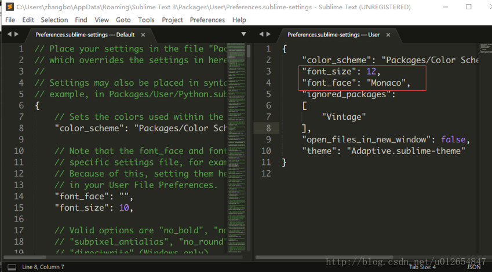The width and height of the screenshot is (492, 272).
Task: Click right-pane previous tab arrow
Action: (x=261, y=35)
